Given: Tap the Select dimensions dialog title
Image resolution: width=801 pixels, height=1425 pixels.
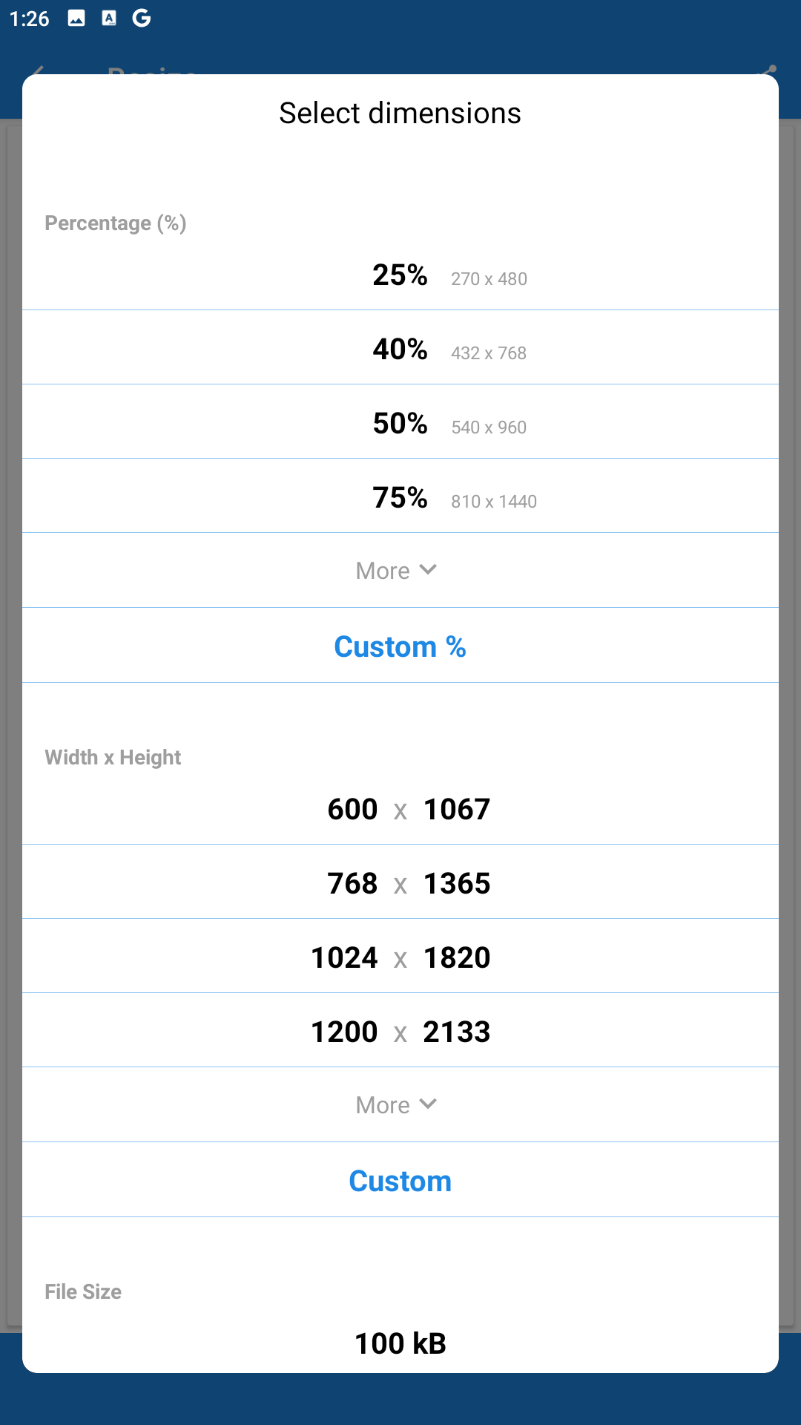Looking at the screenshot, I should tap(400, 114).
